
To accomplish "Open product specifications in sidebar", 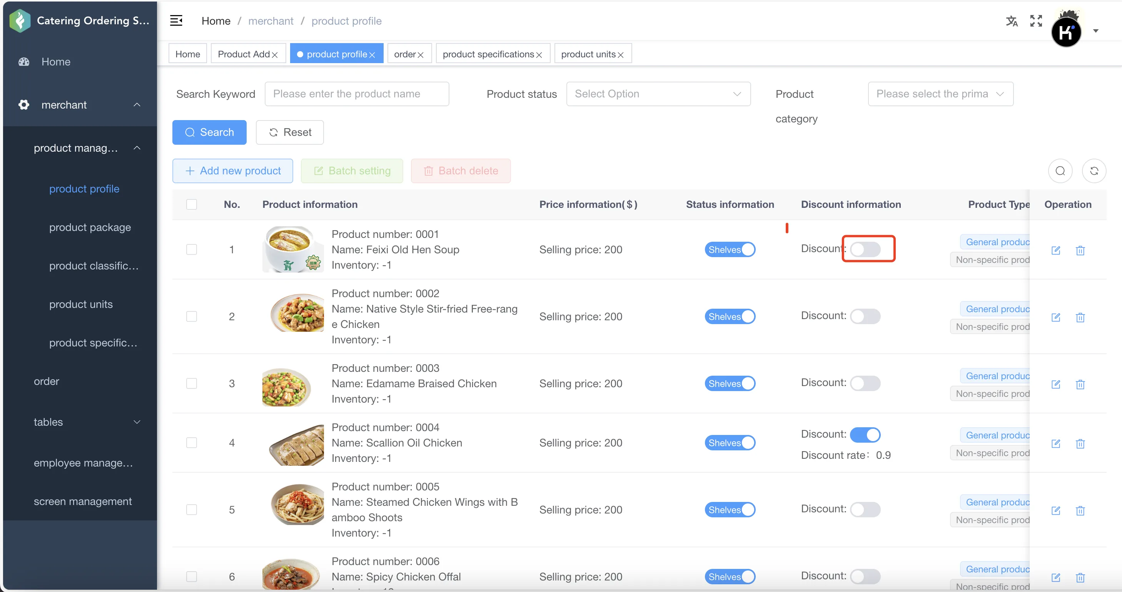I will tap(93, 343).
